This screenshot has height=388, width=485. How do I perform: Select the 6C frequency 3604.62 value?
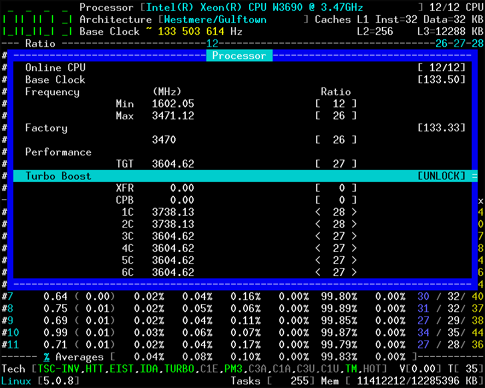click(x=173, y=272)
